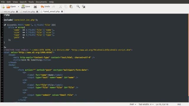The width and height of the screenshot is (189, 106).
Task: Click the ?> closing PHP tag line
Action: pyautogui.click(x=5, y=47)
